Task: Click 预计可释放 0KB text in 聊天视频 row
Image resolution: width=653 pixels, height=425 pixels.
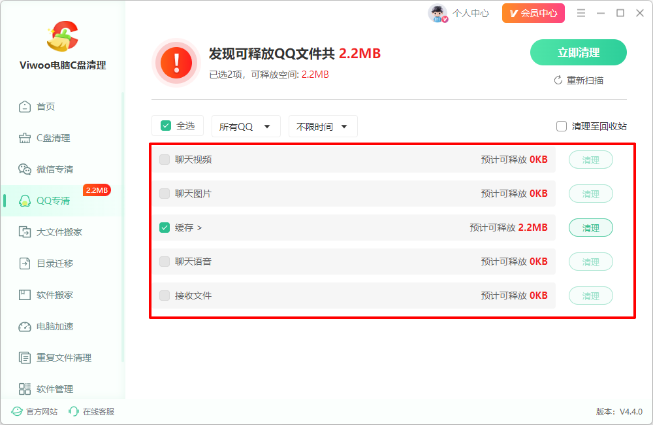Action: click(x=515, y=160)
